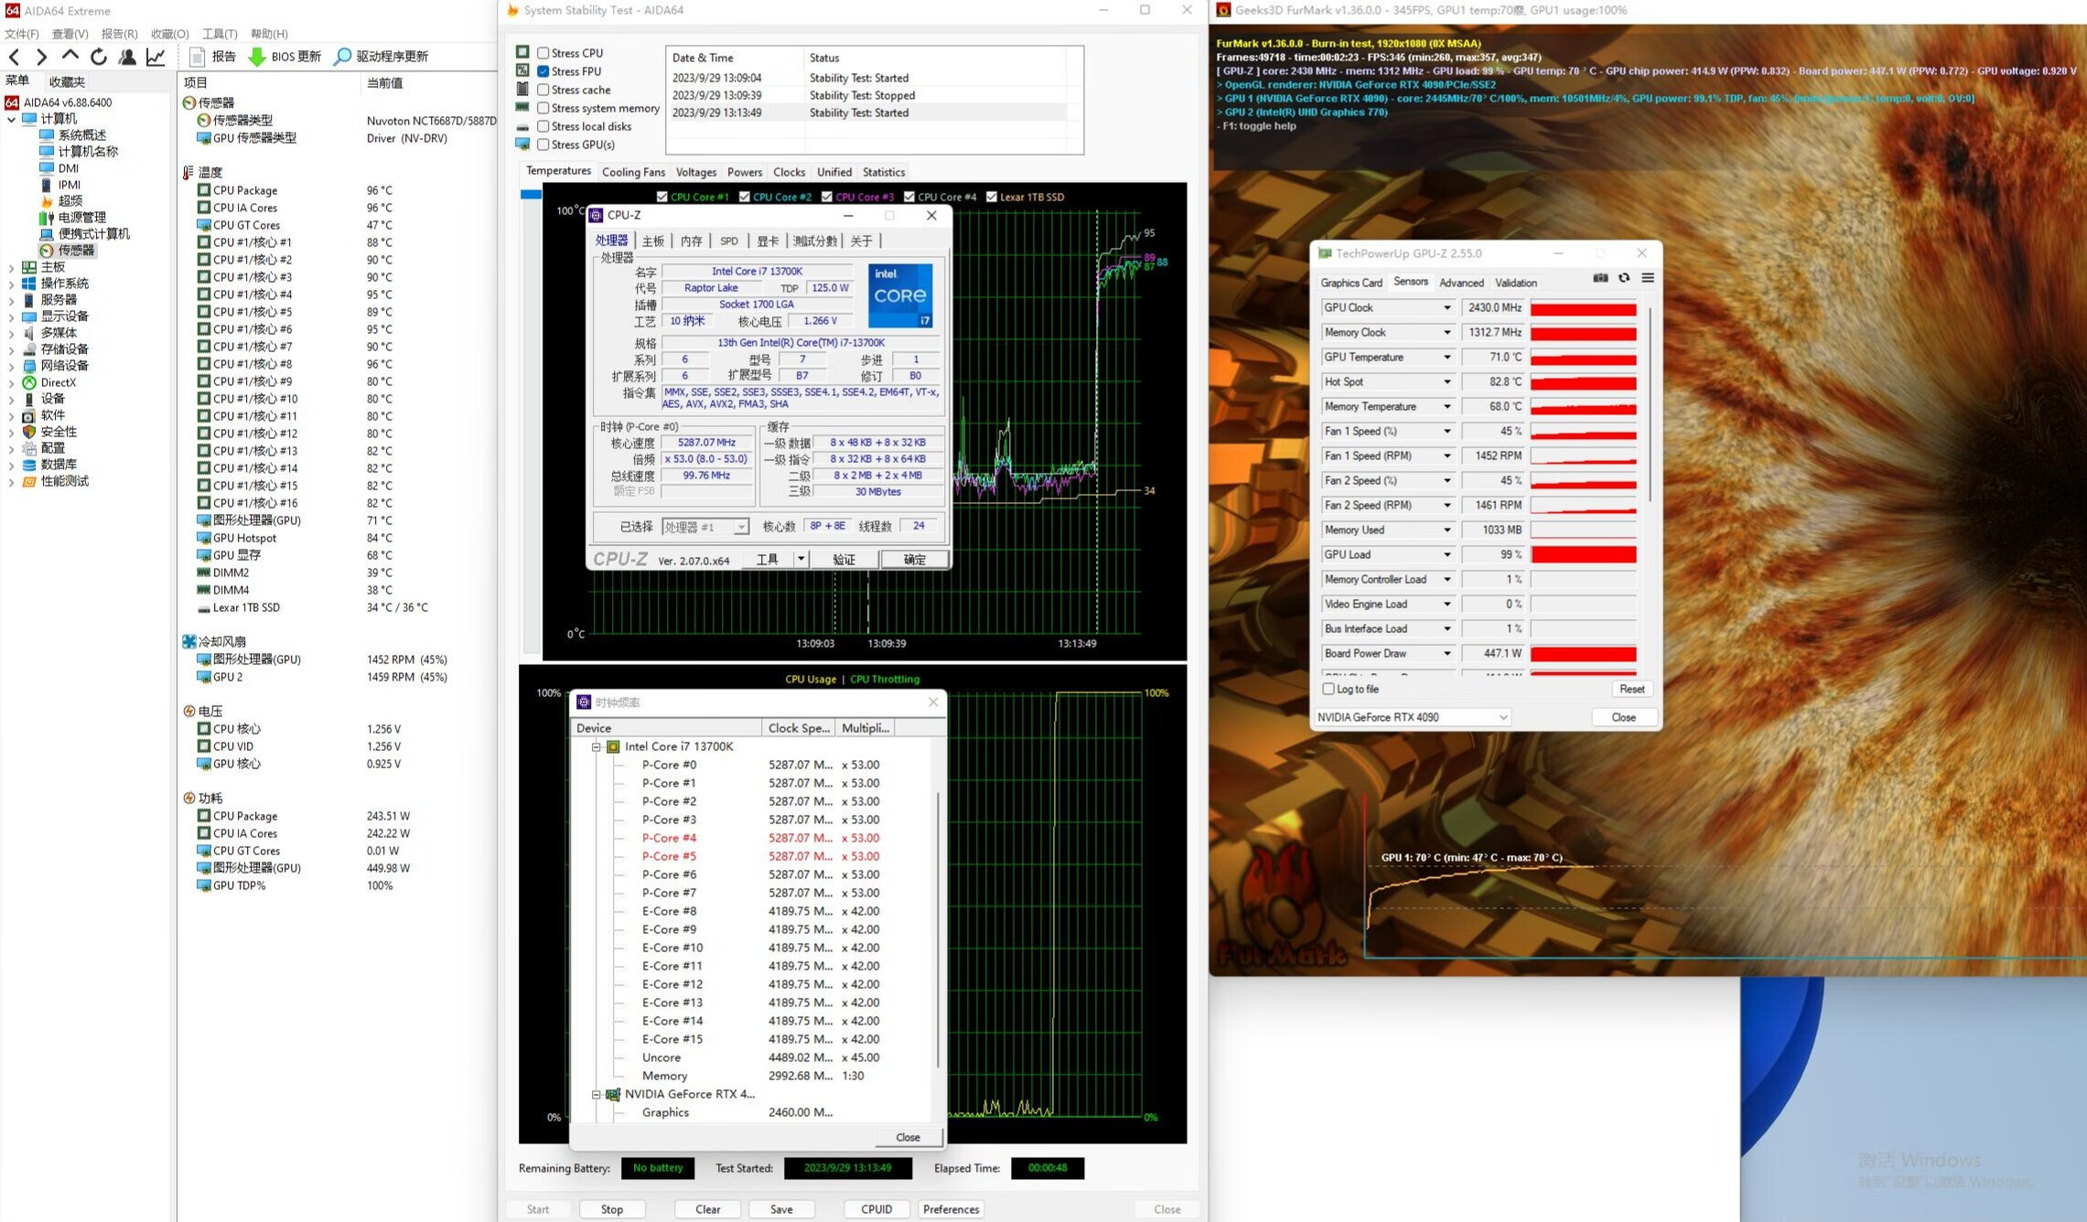Click BIOS 更新 green download icon
This screenshot has width=2087, height=1222.
[x=257, y=57]
